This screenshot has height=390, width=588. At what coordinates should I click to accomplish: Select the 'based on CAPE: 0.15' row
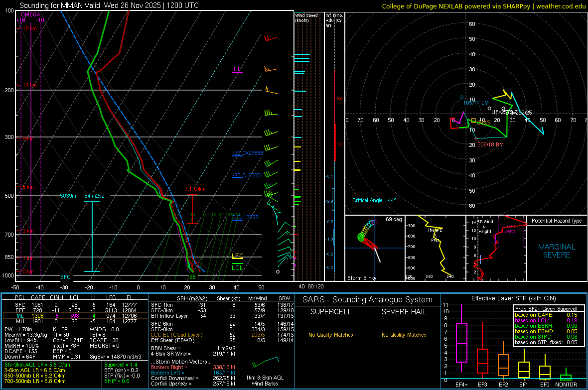pos(546,315)
